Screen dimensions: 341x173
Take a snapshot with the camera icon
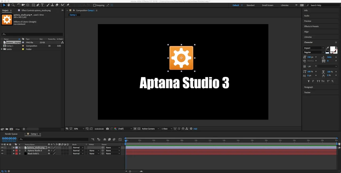(107, 129)
